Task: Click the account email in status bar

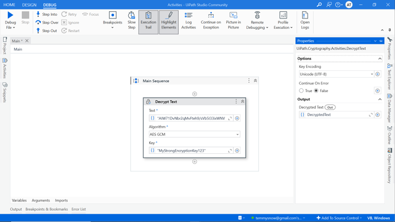Action: [278, 218]
